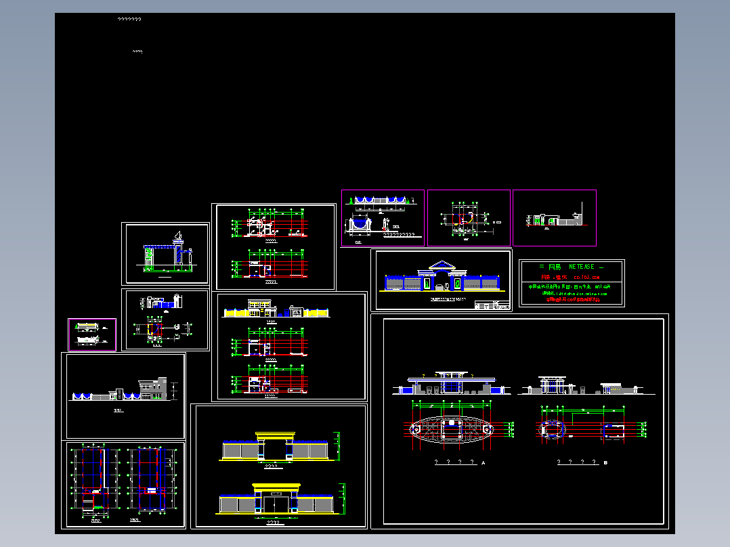730x547 pixels.
Task: Click the grey two-storey building elevation
Action: click(x=125, y=389)
